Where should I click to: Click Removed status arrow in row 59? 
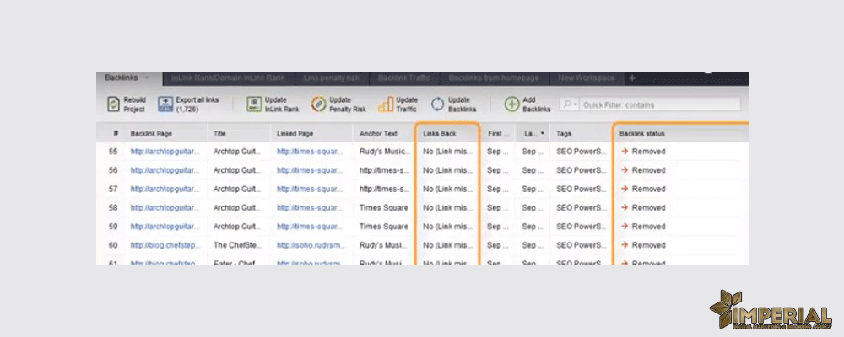625,227
